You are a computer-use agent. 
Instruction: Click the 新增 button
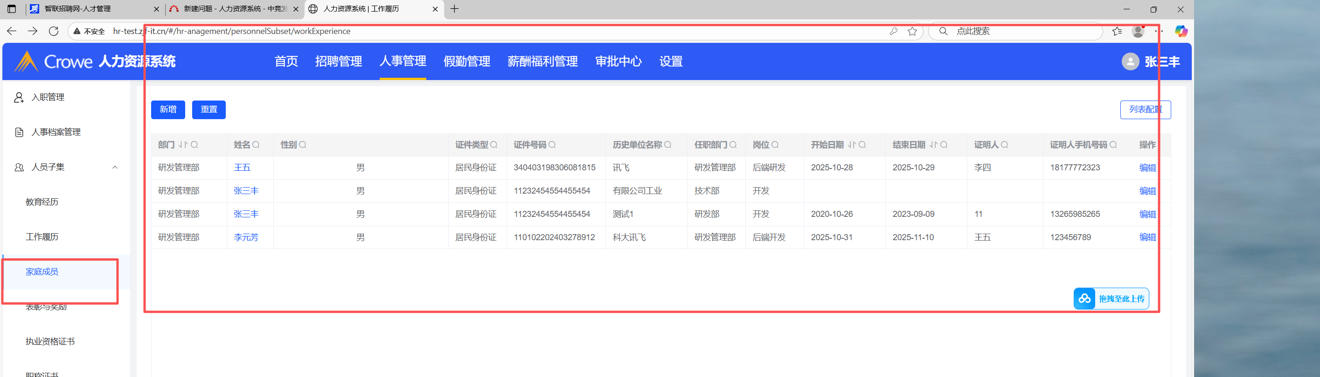(167, 109)
